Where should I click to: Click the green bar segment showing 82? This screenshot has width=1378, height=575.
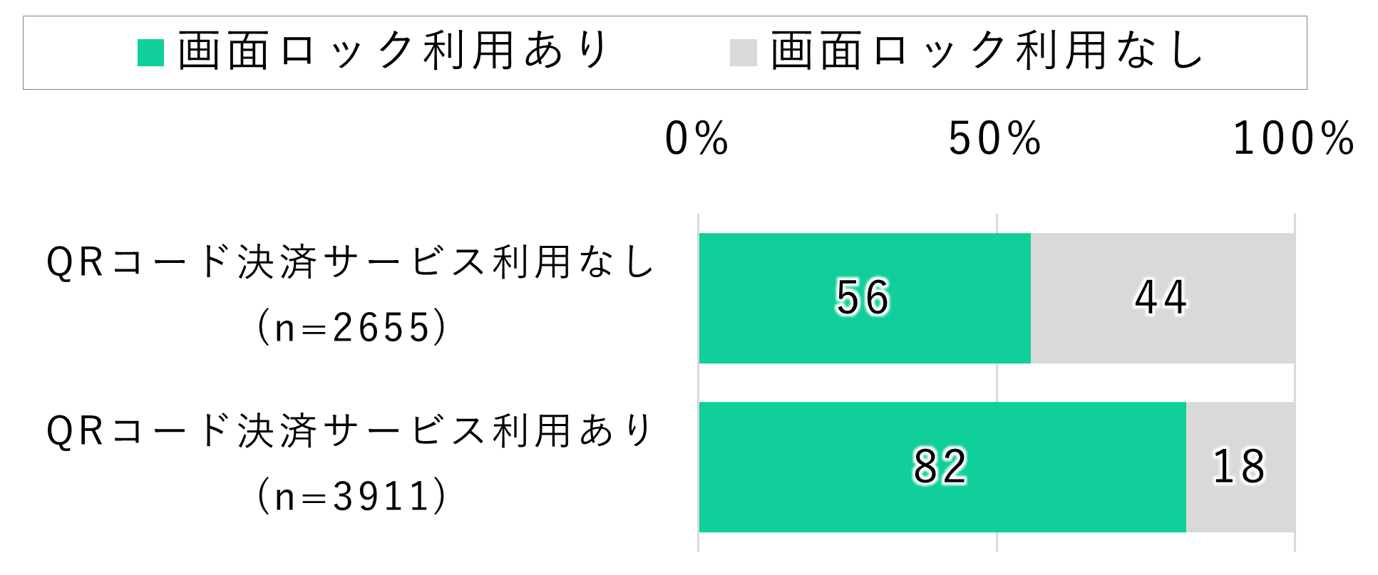942,467
